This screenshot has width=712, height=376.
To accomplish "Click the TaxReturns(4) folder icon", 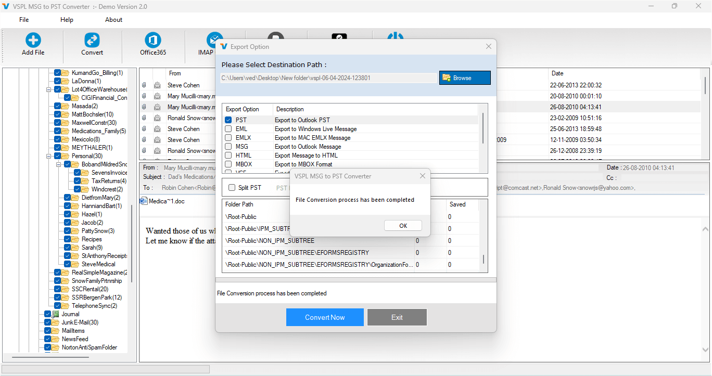I will pyautogui.click(x=85, y=181).
